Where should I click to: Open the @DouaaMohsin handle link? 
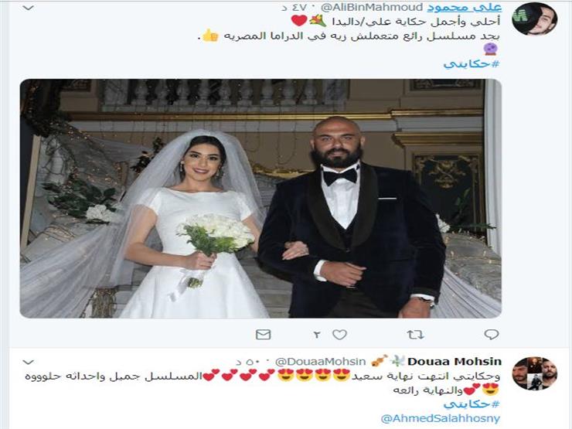(321, 362)
